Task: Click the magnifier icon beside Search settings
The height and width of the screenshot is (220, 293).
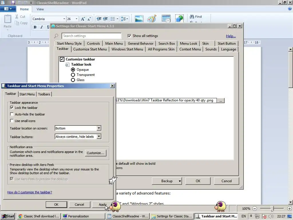Action: click(x=56, y=36)
